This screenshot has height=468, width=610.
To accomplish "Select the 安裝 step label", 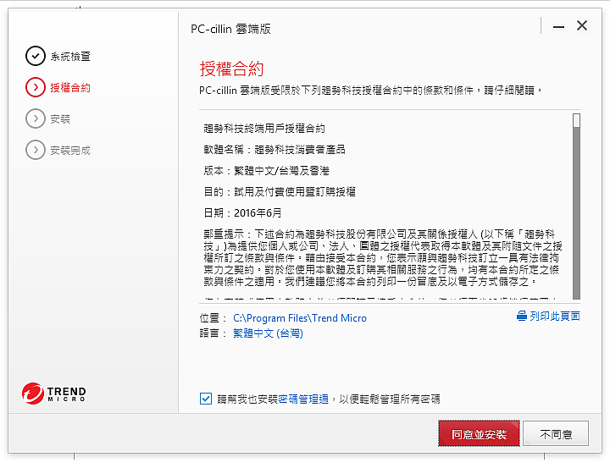I will tap(60, 119).
